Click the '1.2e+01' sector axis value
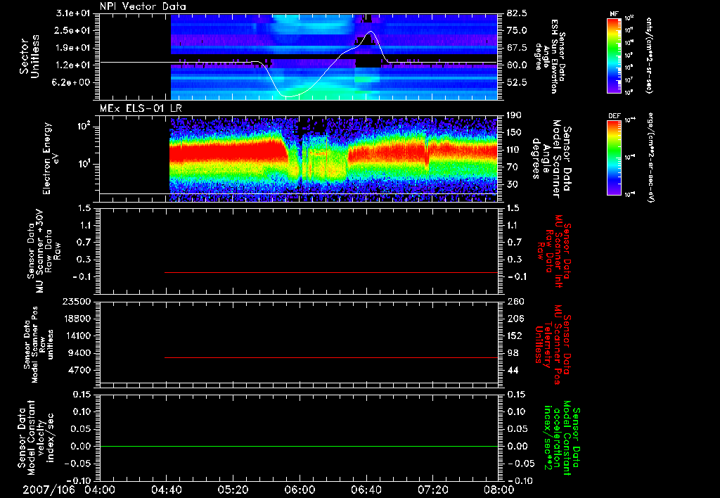 73,65
